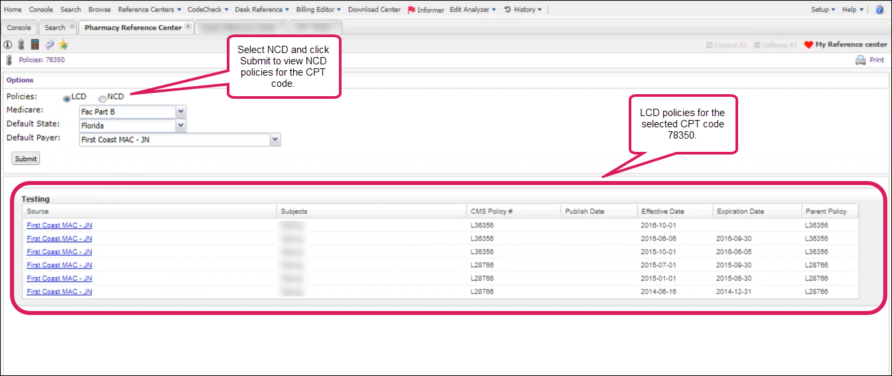892x376 pixels.
Task: Open My Reference center heart icon
Action: click(x=808, y=45)
